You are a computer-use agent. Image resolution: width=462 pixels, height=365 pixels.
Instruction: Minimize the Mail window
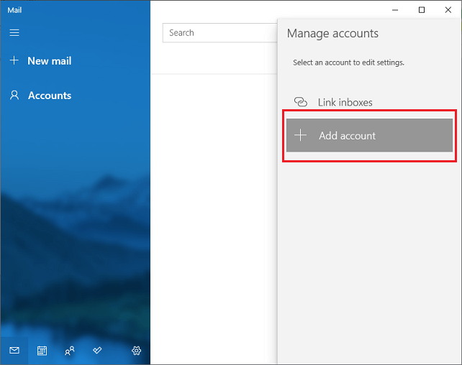click(395, 10)
